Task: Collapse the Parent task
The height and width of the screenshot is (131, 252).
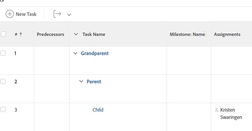Action: [x=81, y=82]
